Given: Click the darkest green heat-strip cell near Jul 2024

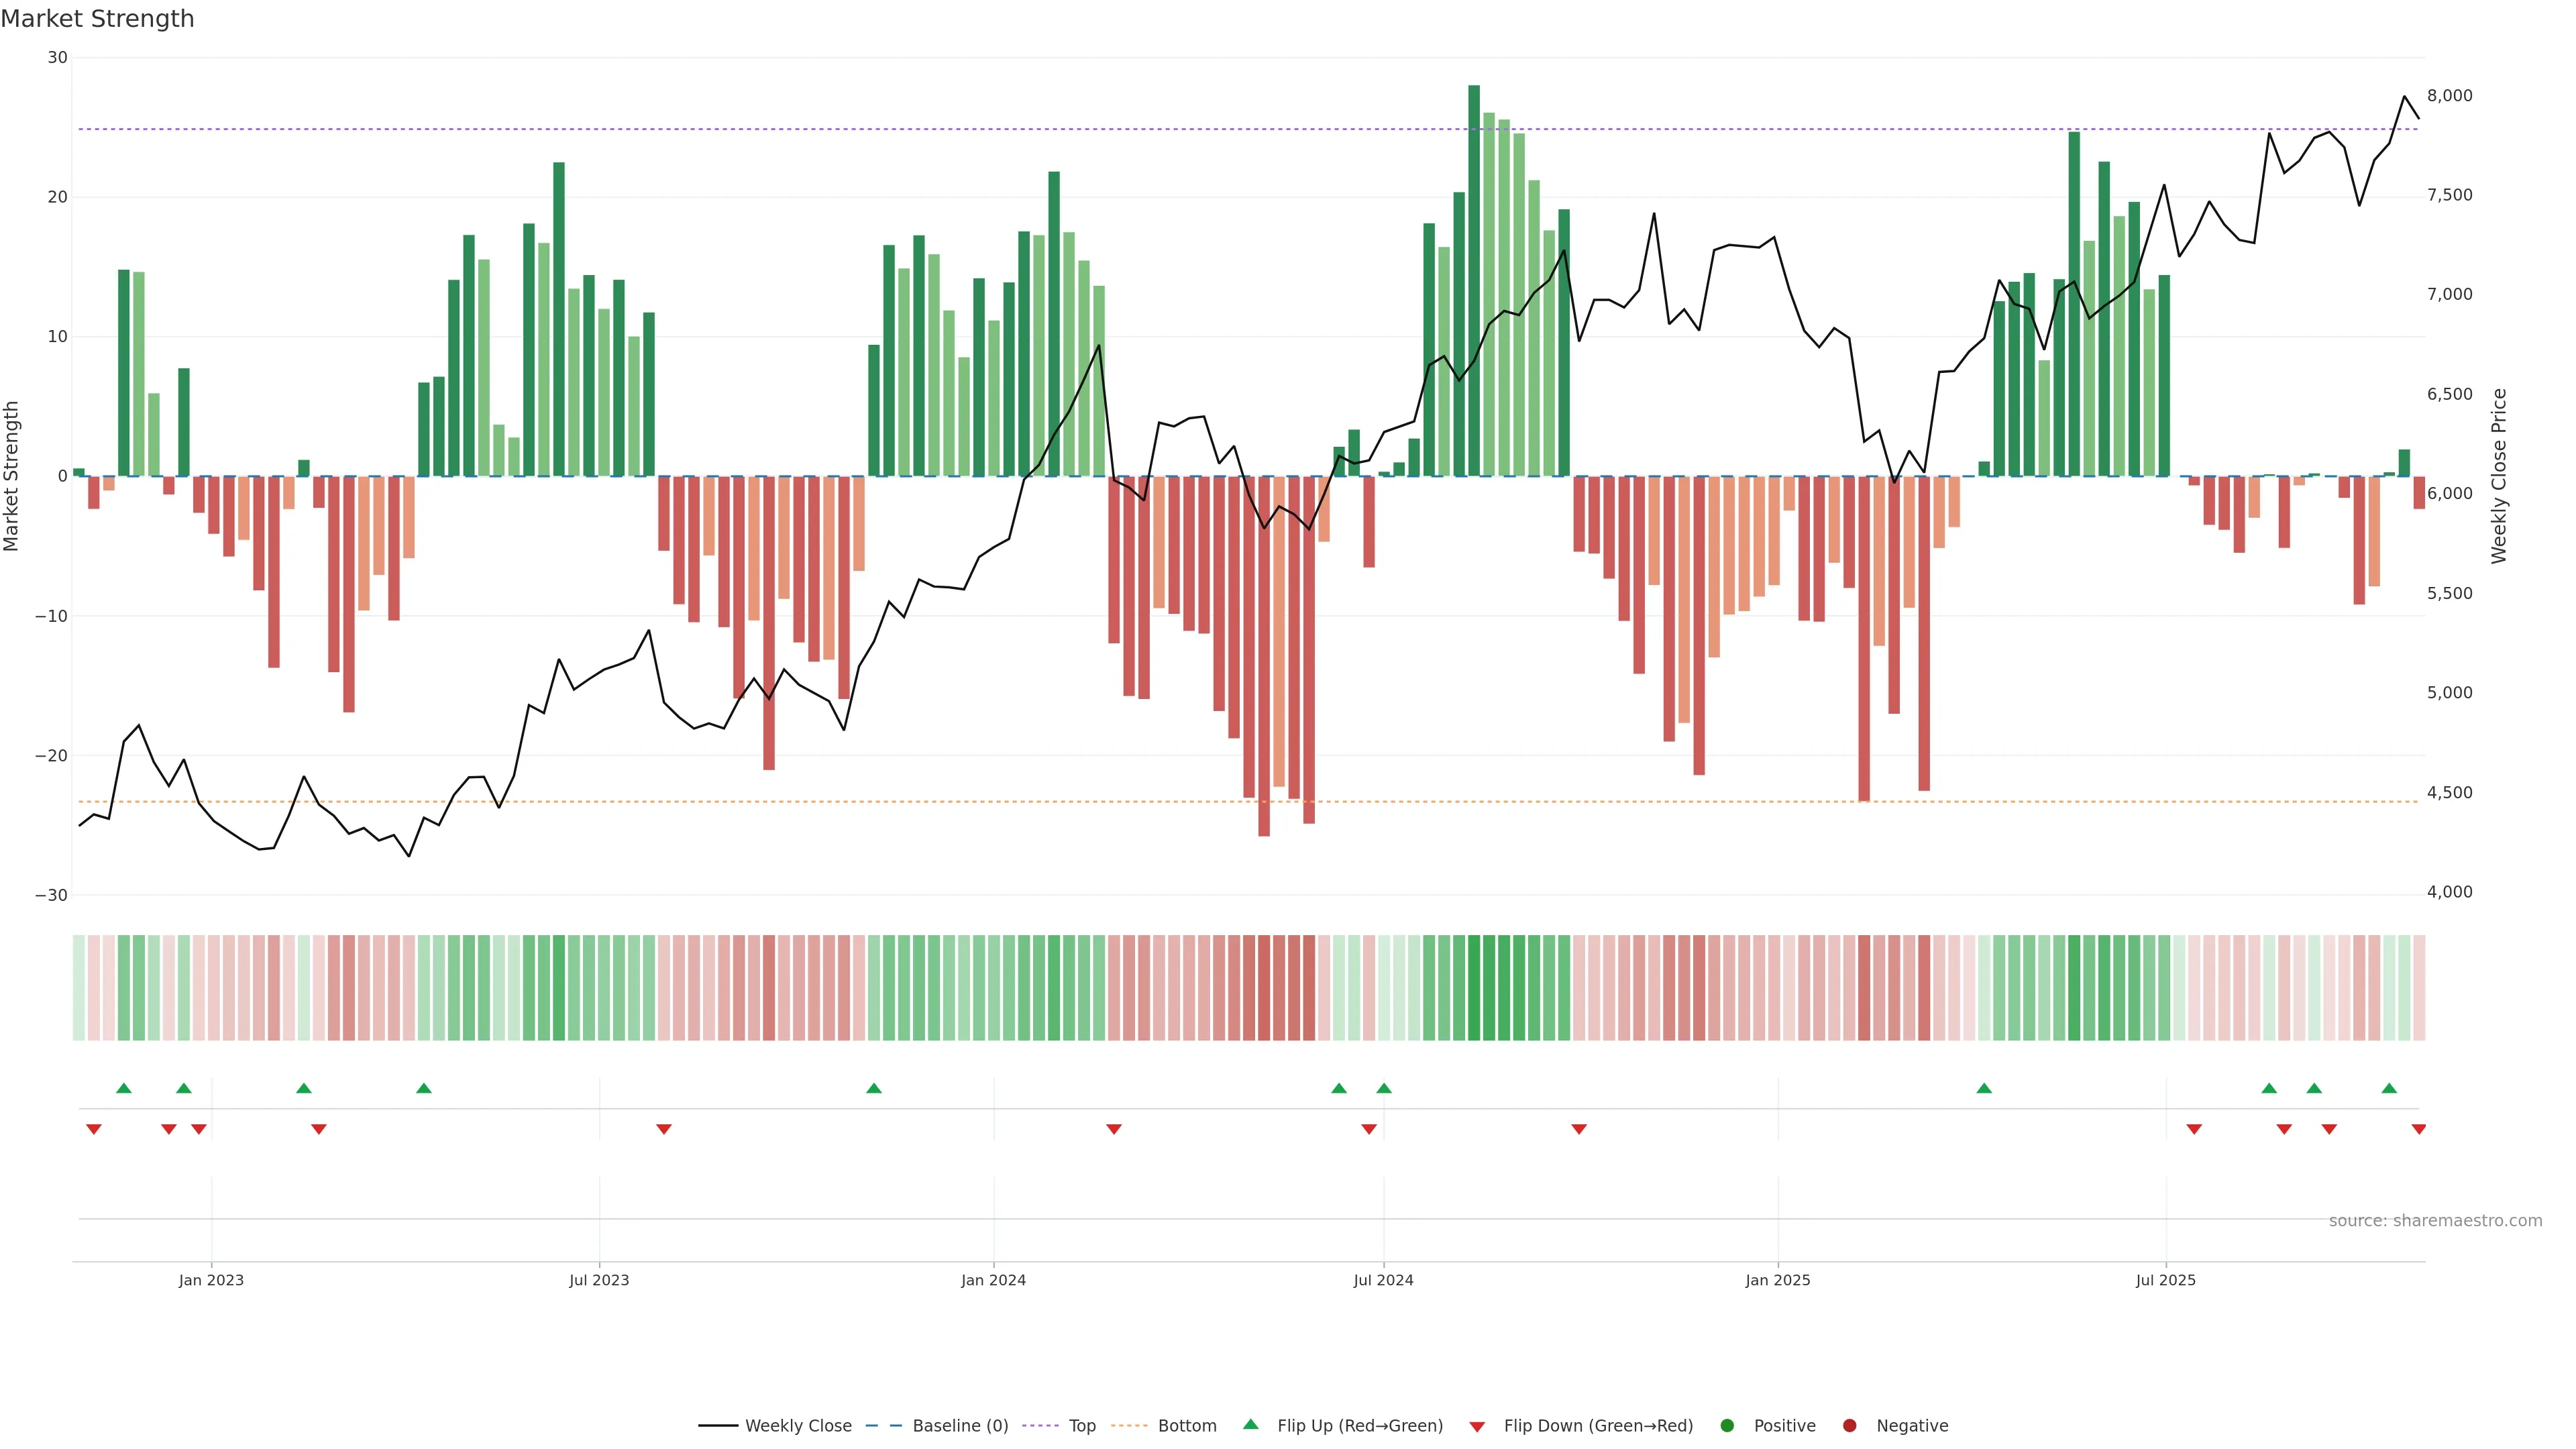Looking at the screenshot, I should point(1474,988).
